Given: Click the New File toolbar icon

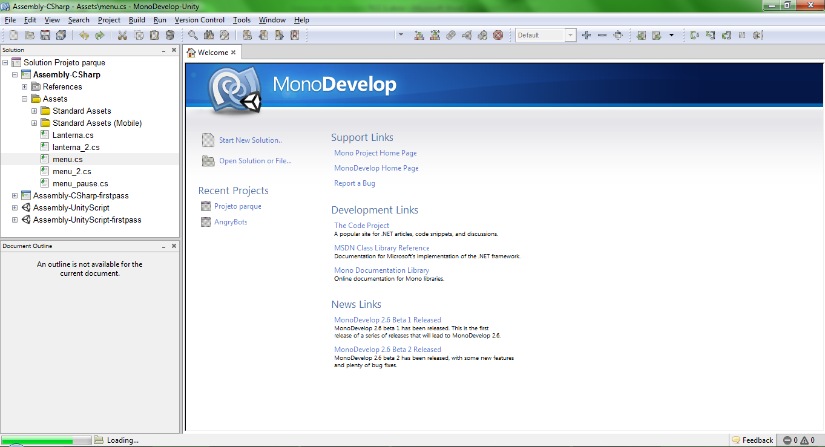Looking at the screenshot, I should (14, 36).
